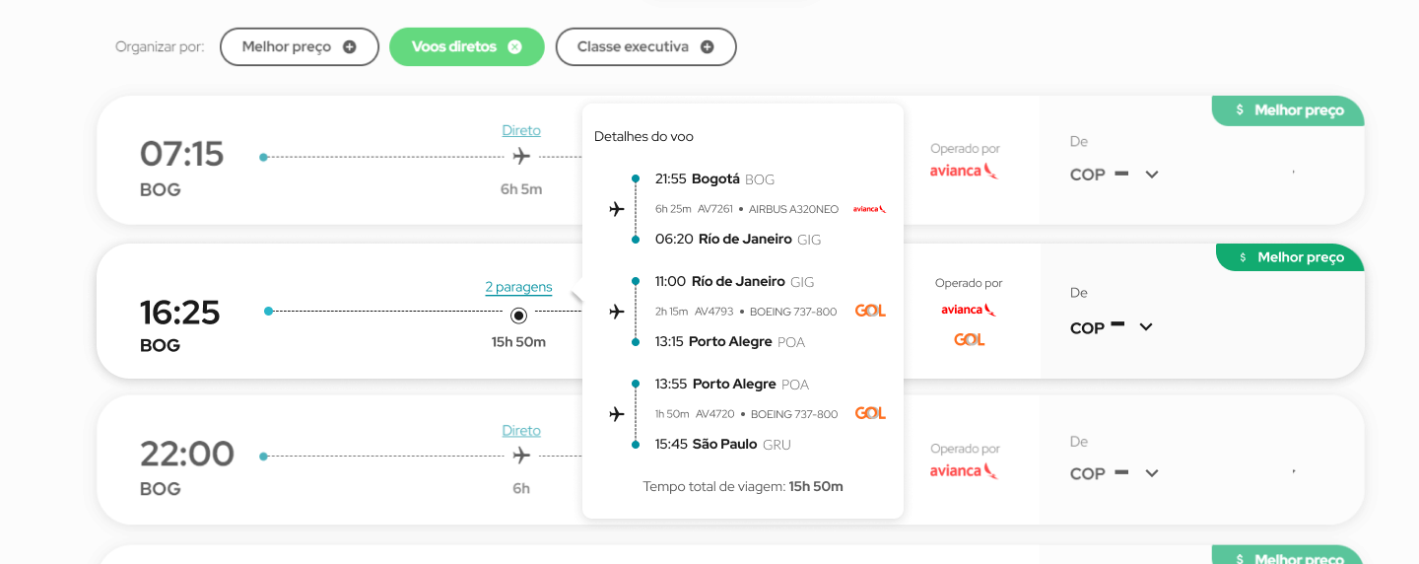Click the airplane icon on the 07:15 flight

(x=521, y=156)
